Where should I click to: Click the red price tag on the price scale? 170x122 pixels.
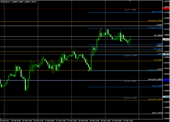[166, 8]
